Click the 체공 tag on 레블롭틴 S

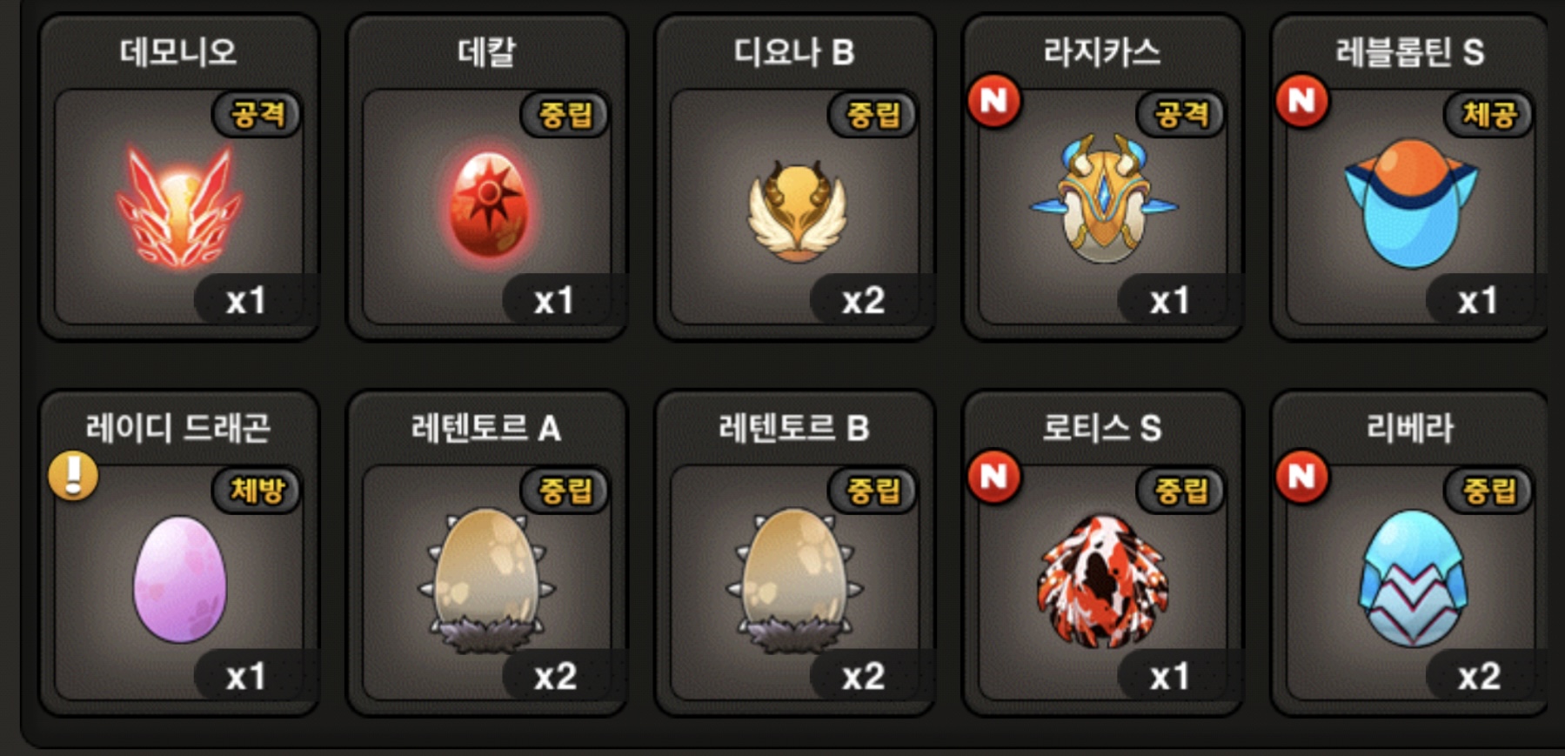(1489, 114)
